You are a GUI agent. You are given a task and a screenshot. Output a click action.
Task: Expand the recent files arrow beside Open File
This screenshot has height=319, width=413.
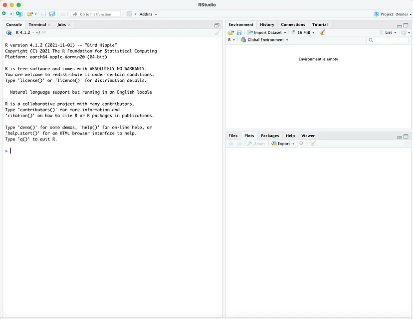[36, 14]
